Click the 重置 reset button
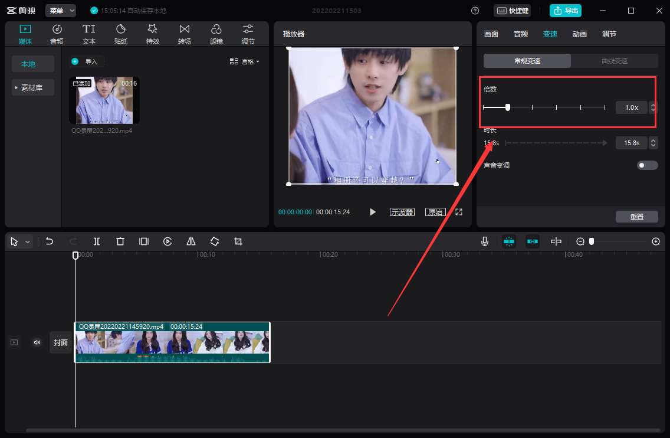Viewport: 670px width, 438px height. (x=637, y=217)
